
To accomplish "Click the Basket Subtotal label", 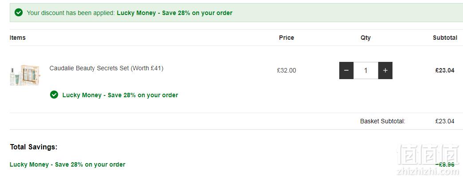I will click(383, 121).
